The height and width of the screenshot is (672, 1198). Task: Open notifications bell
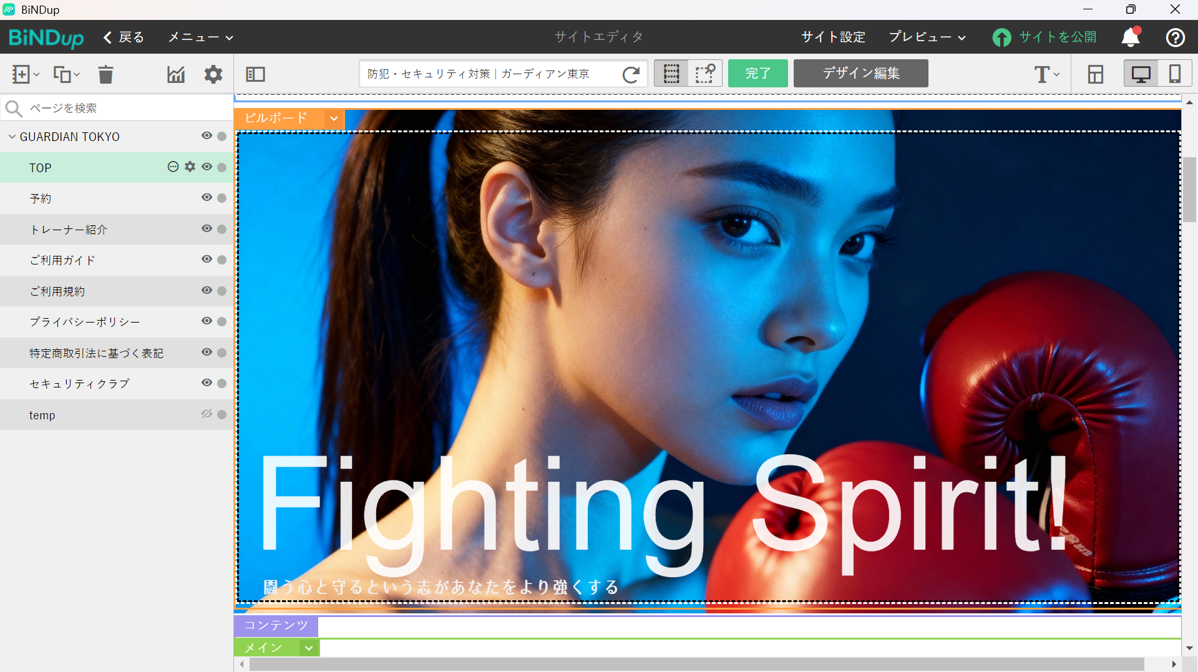[x=1130, y=37]
